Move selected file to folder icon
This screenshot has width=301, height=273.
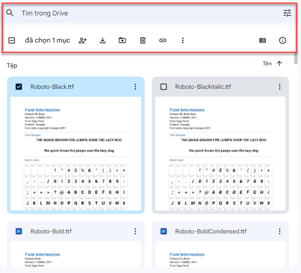[122, 40]
